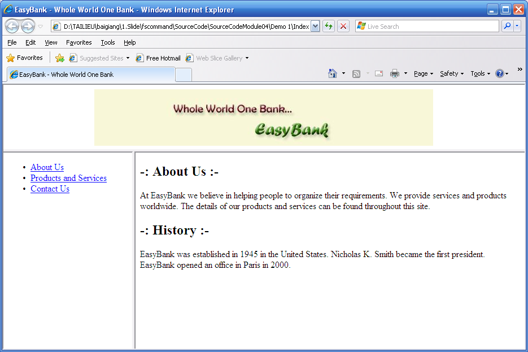Screen dimensions: 528x352
Task: Open the Products and Services link
Action: 68,178
